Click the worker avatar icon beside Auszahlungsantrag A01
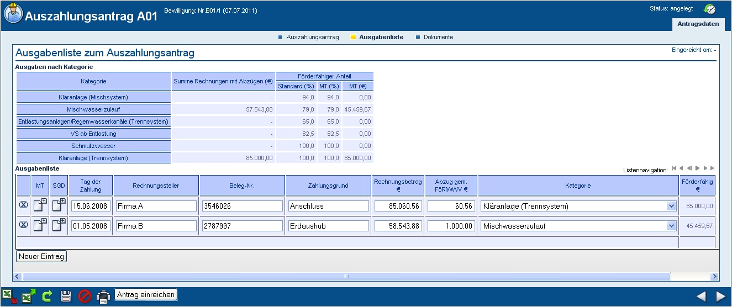The width and height of the screenshot is (732, 307). tap(13, 13)
